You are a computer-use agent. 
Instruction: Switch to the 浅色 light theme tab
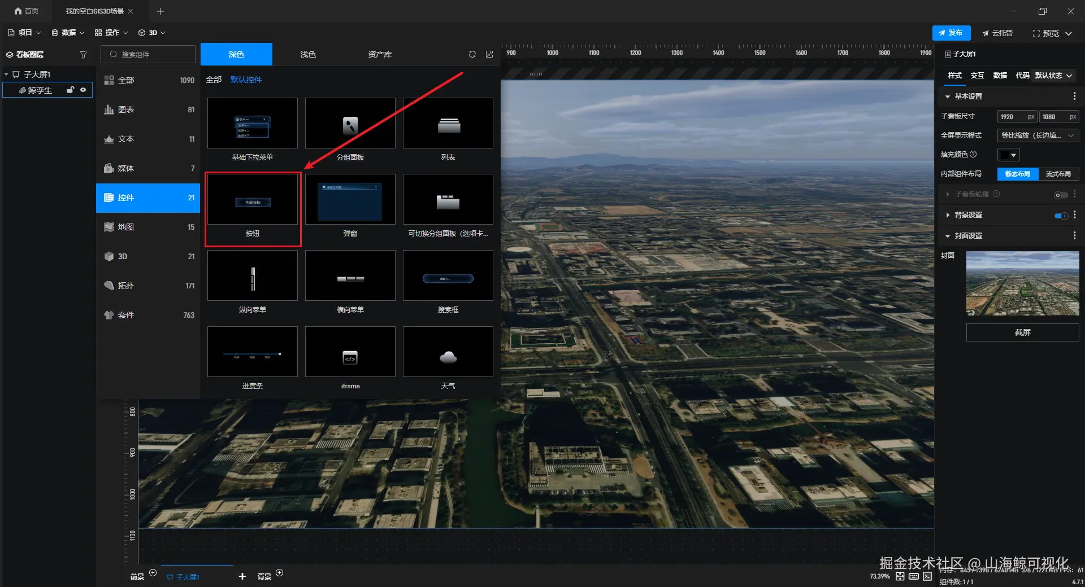(308, 54)
